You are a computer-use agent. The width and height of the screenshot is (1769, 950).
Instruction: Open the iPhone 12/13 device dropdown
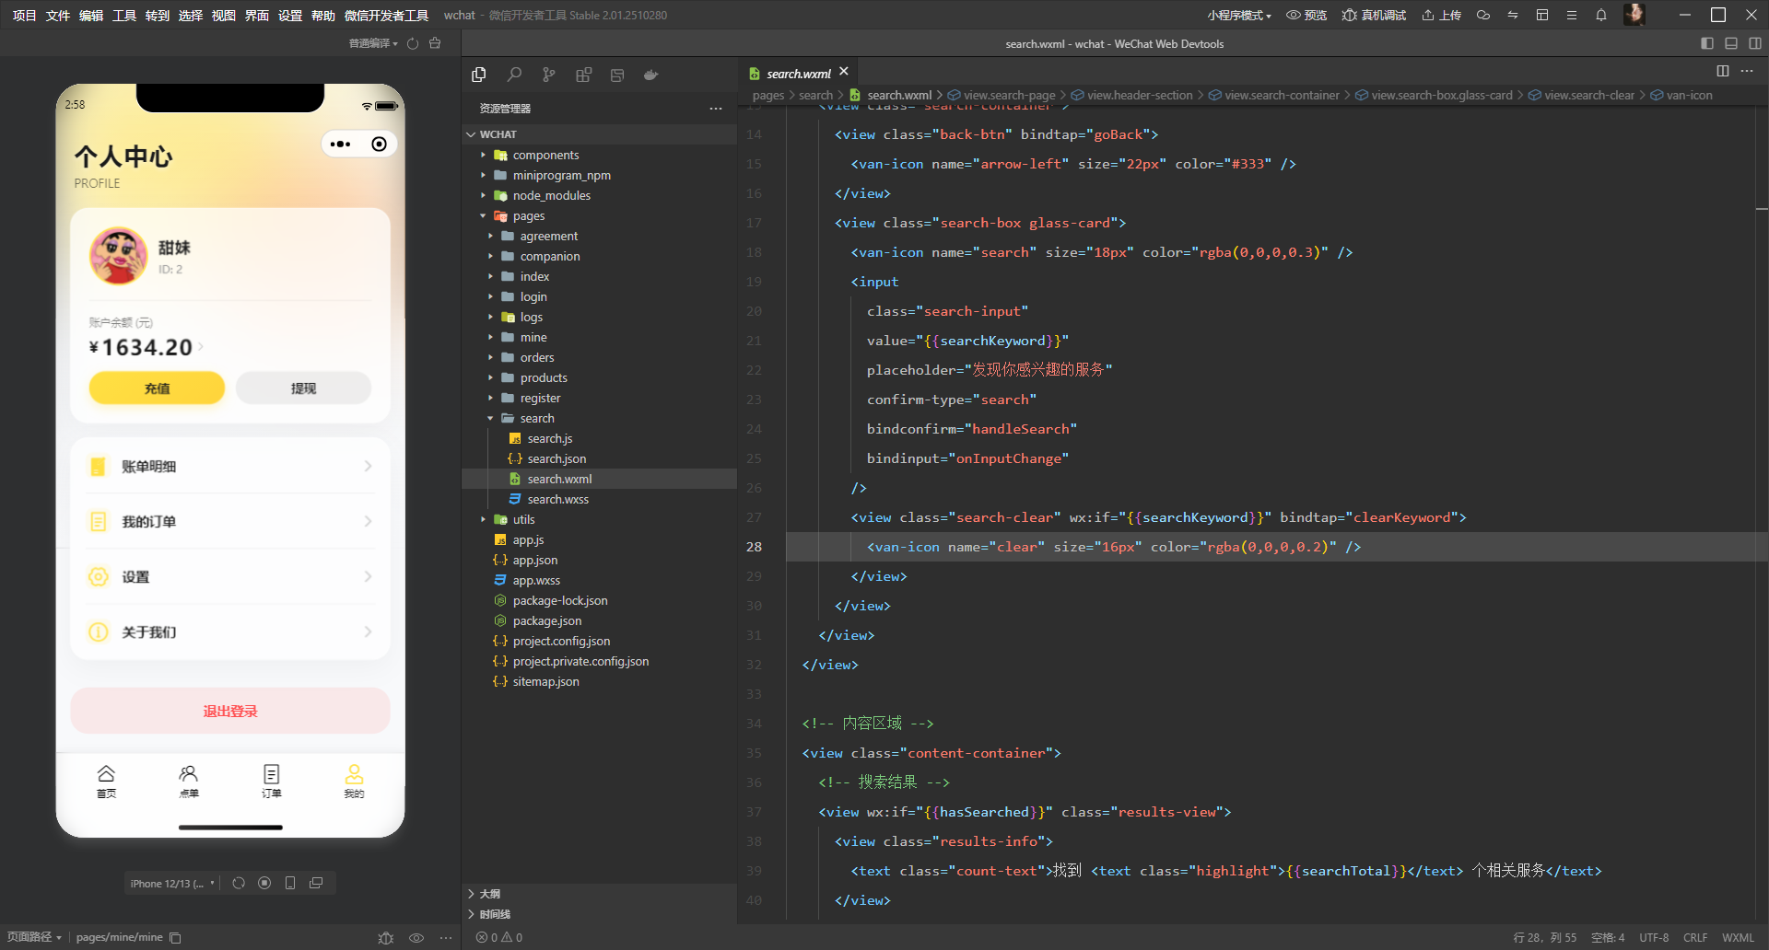172,883
